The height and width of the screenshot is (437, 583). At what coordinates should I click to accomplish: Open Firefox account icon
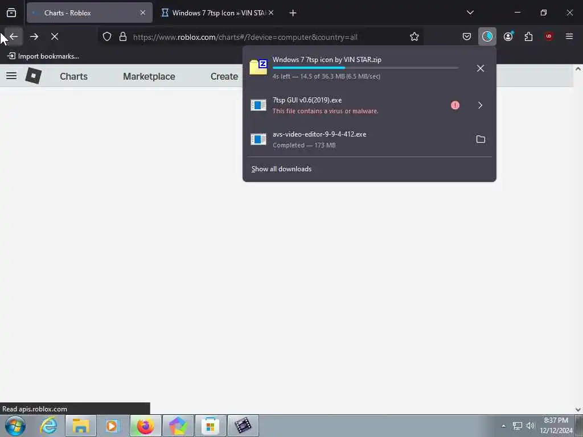(508, 37)
